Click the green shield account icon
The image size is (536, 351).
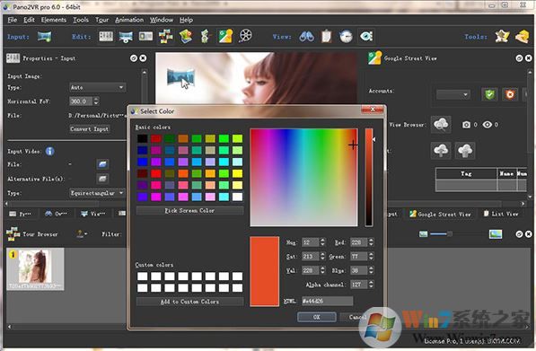[x=489, y=94]
